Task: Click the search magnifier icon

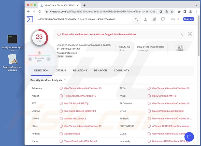Action: pos(136,19)
